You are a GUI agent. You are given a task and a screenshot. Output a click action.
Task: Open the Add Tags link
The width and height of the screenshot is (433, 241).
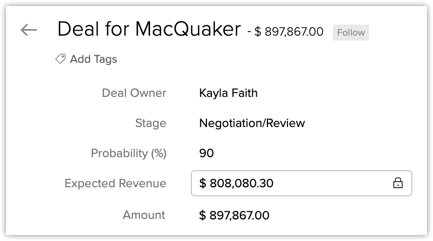tap(86, 59)
